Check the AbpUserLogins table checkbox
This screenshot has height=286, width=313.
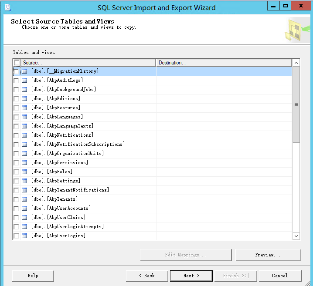coord(16,236)
